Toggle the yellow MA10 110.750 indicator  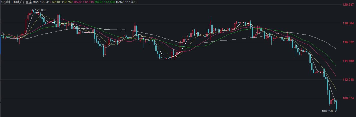pyautogui.click(x=64, y=2)
